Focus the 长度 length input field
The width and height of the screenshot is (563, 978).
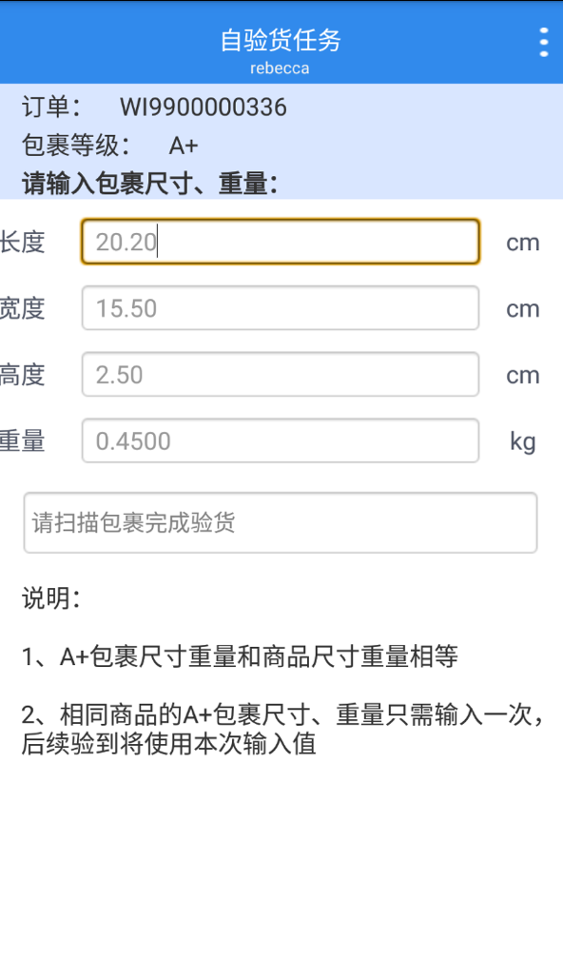click(281, 242)
